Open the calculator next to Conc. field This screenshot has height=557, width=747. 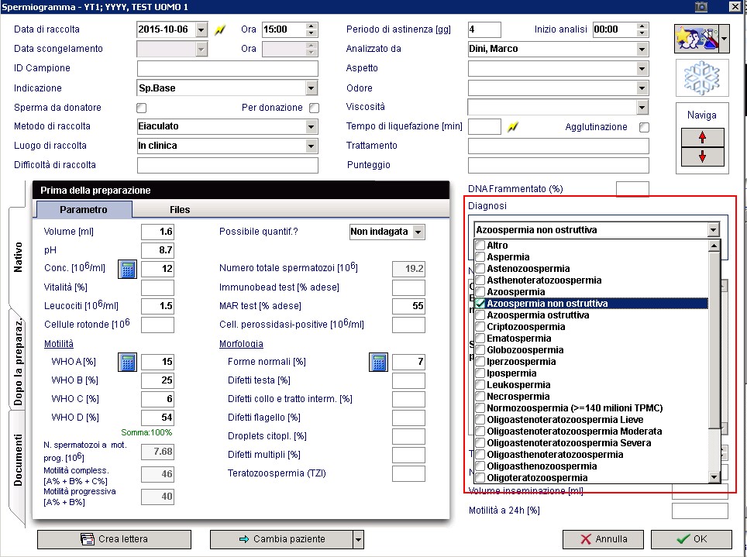coord(127,270)
